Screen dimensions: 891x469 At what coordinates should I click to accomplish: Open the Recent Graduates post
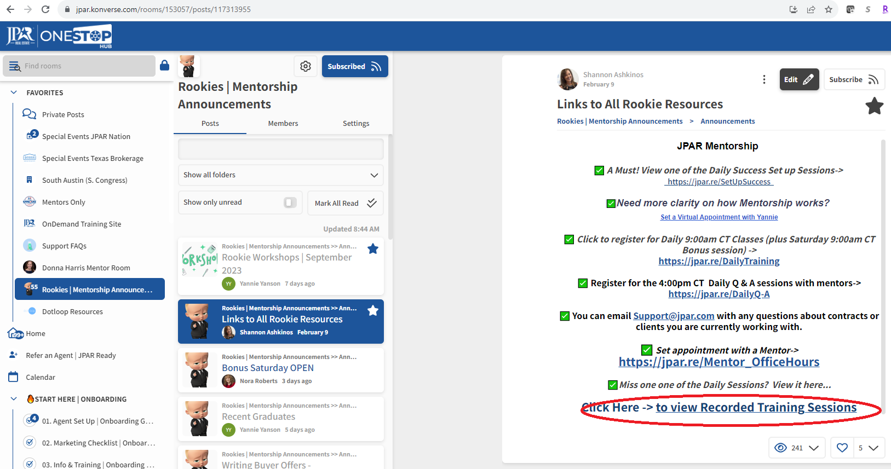coord(280,419)
